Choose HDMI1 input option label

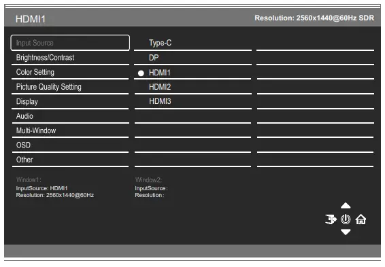(160, 73)
